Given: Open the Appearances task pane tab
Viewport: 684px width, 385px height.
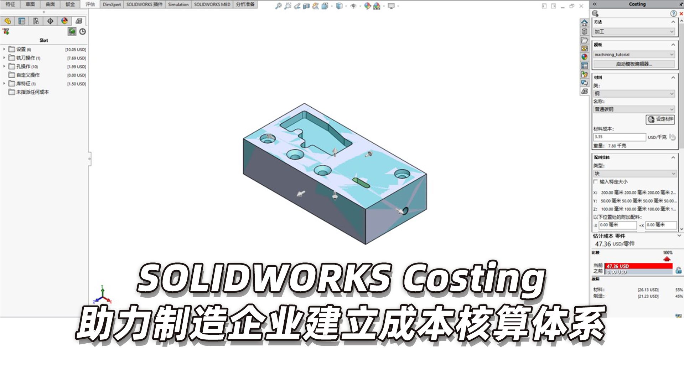Looking at the screenshot, I should (585, 57).
